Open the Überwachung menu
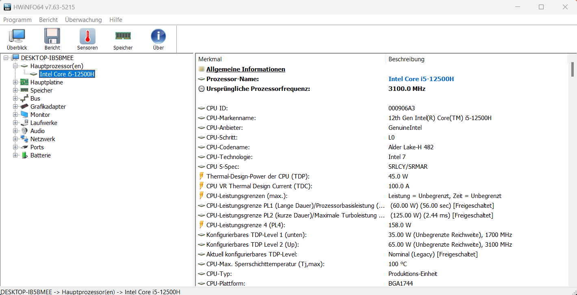Viewport: 577px width, 295px height. click(83, 20)
